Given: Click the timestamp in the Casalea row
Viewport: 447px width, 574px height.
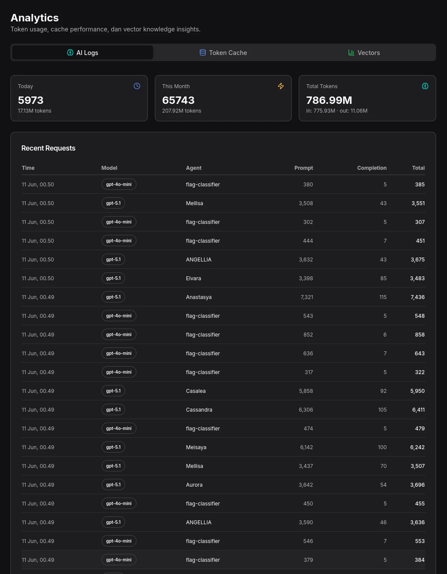Looking at the screenshot, I should coord(38,391).
